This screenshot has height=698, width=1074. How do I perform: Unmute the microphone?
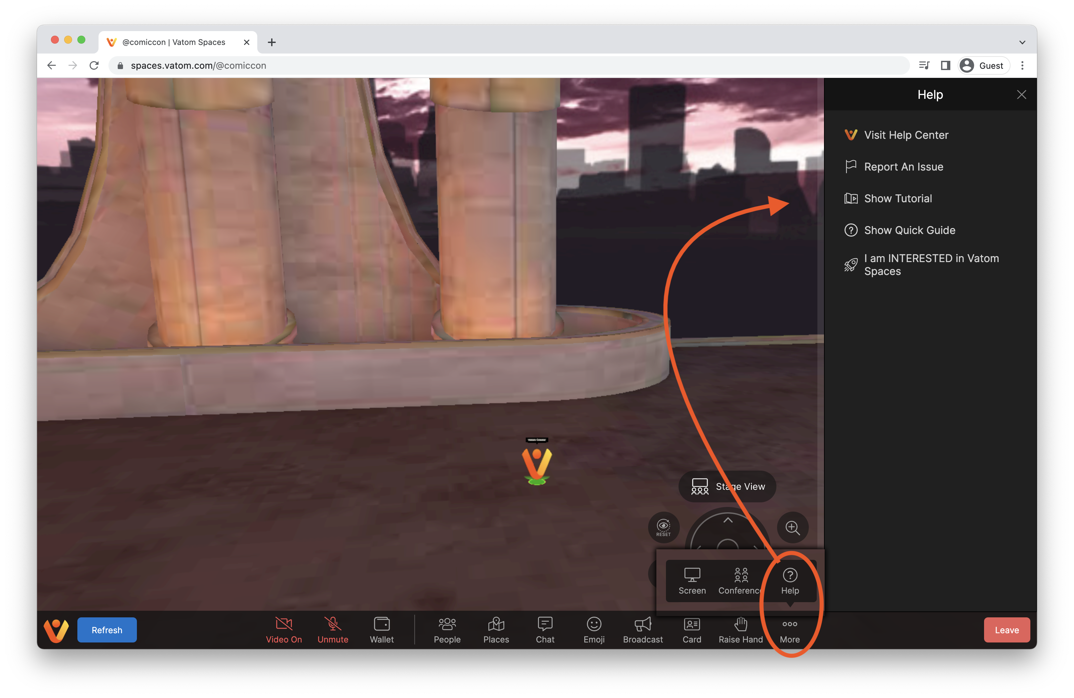coord(333,630)
